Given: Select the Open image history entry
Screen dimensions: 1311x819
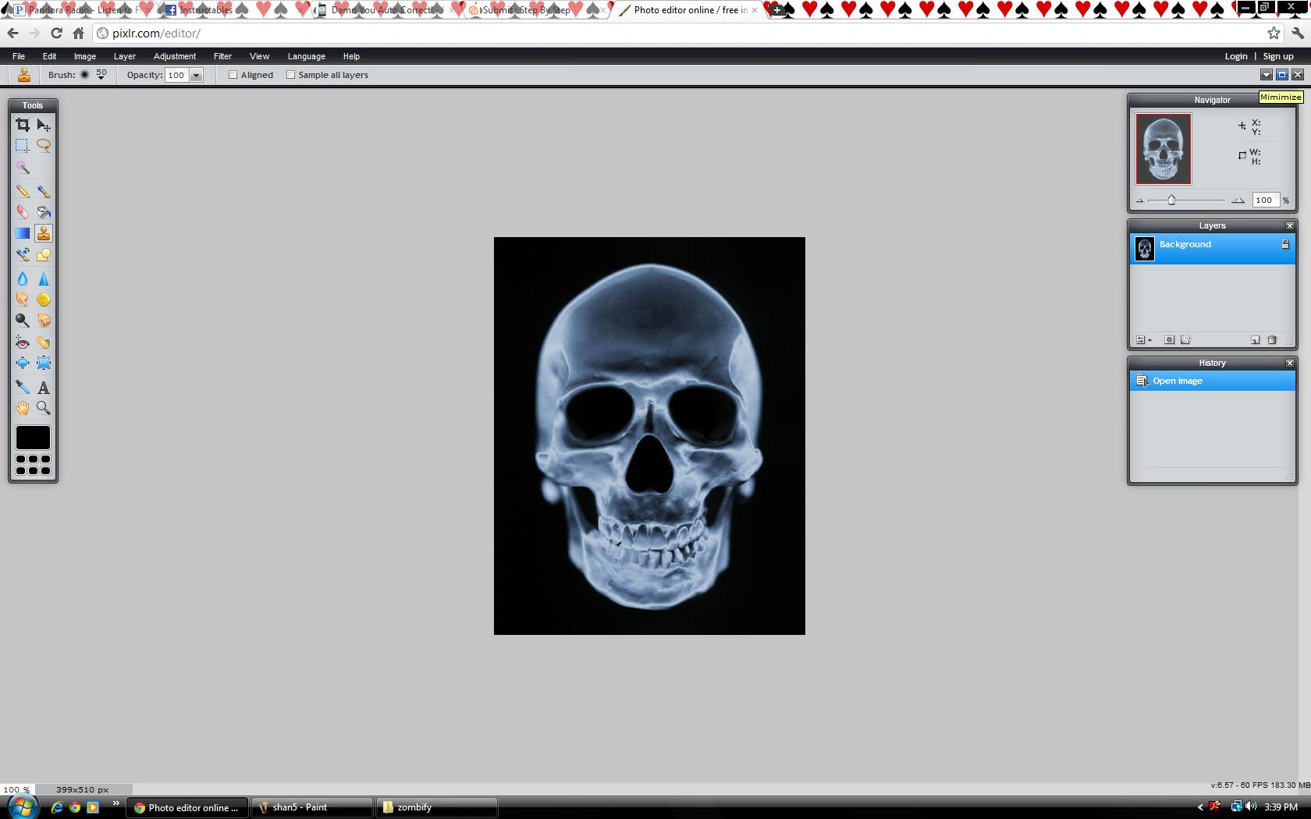Looking at the screenshot, I should (x=1213, y=381).
